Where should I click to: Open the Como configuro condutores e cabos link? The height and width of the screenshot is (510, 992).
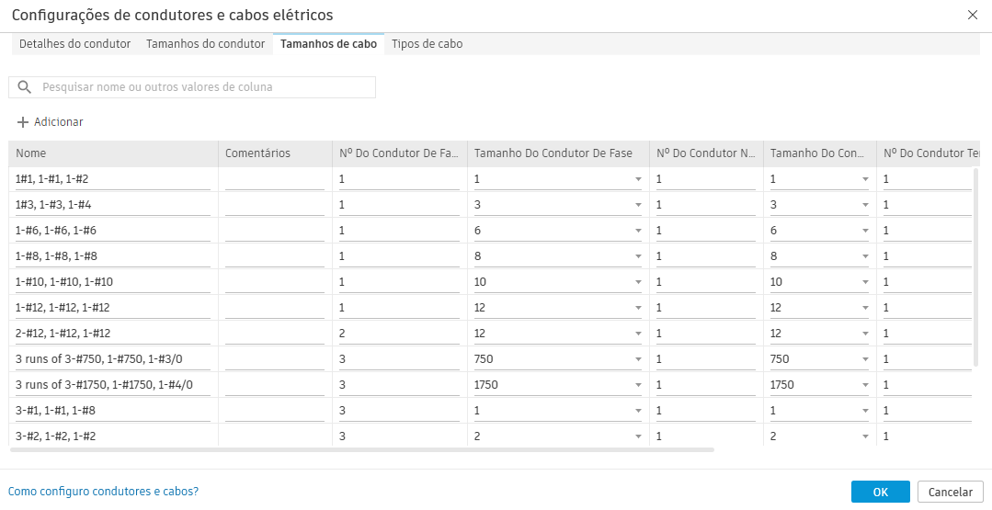click(103, 492)
